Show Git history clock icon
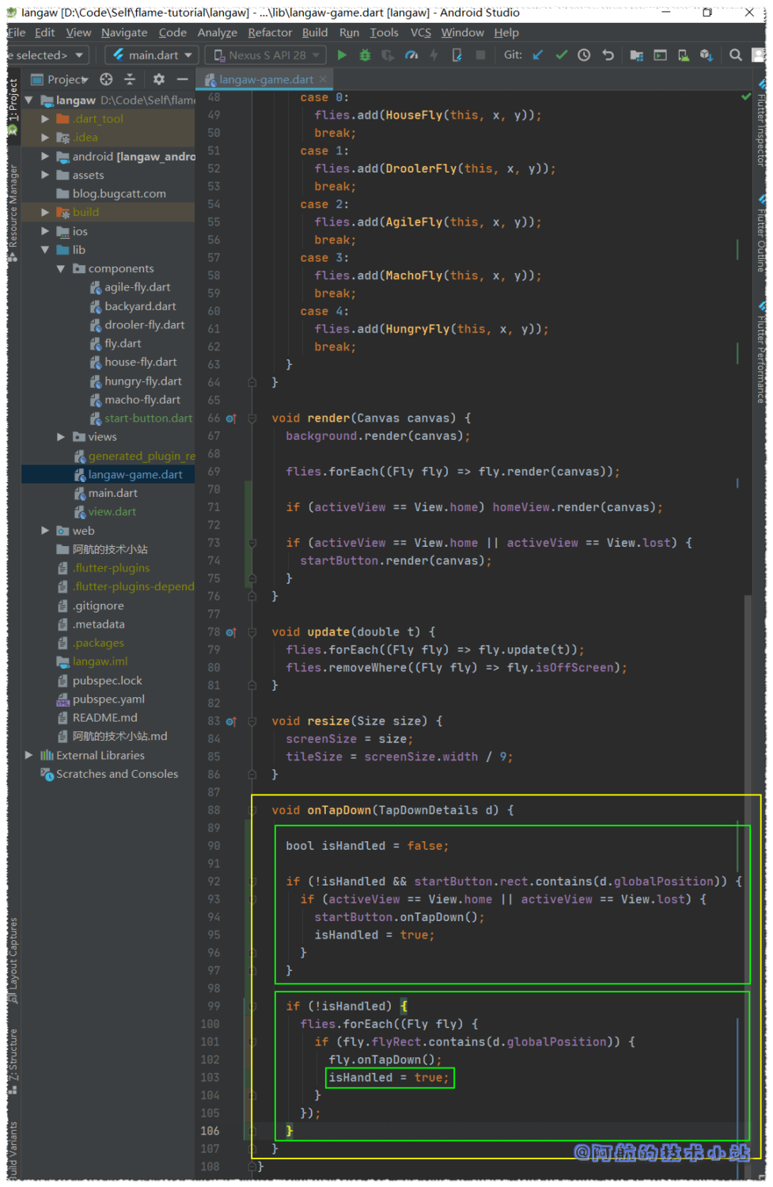The image size is (773, 1187). click(584, 55)
